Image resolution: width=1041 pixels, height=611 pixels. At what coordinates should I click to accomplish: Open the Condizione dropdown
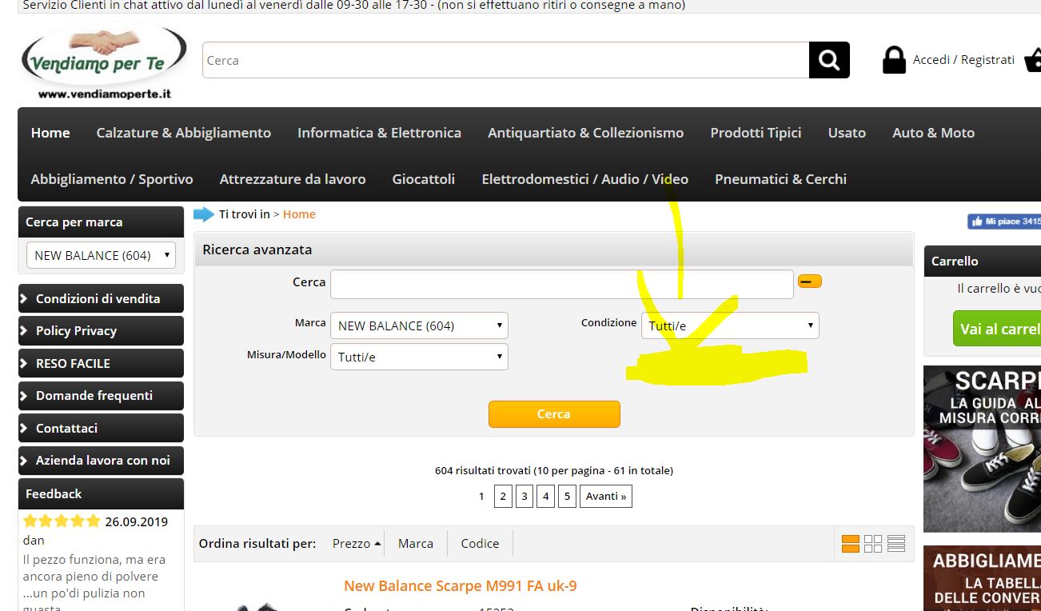(730, 325)
